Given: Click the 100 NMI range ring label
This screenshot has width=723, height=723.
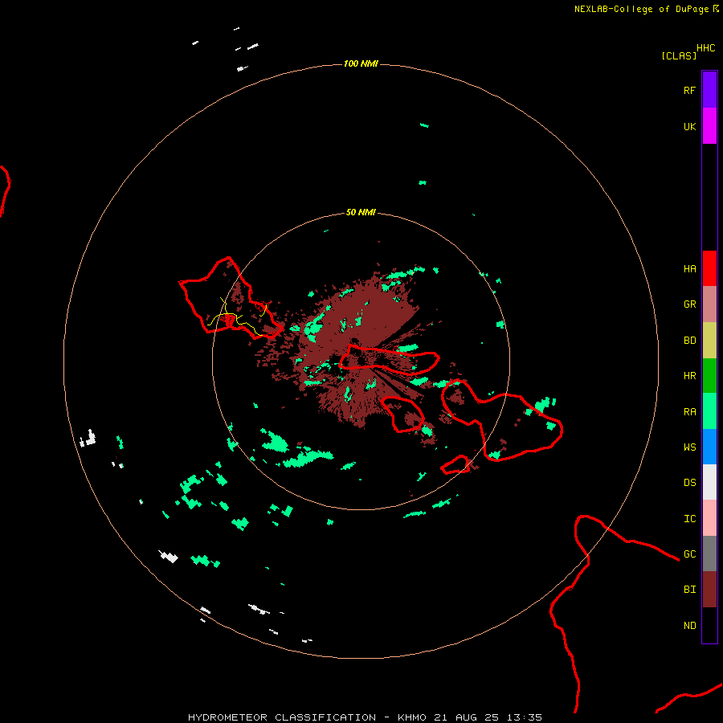Looking at the screenshot, I should pos(361,63).
